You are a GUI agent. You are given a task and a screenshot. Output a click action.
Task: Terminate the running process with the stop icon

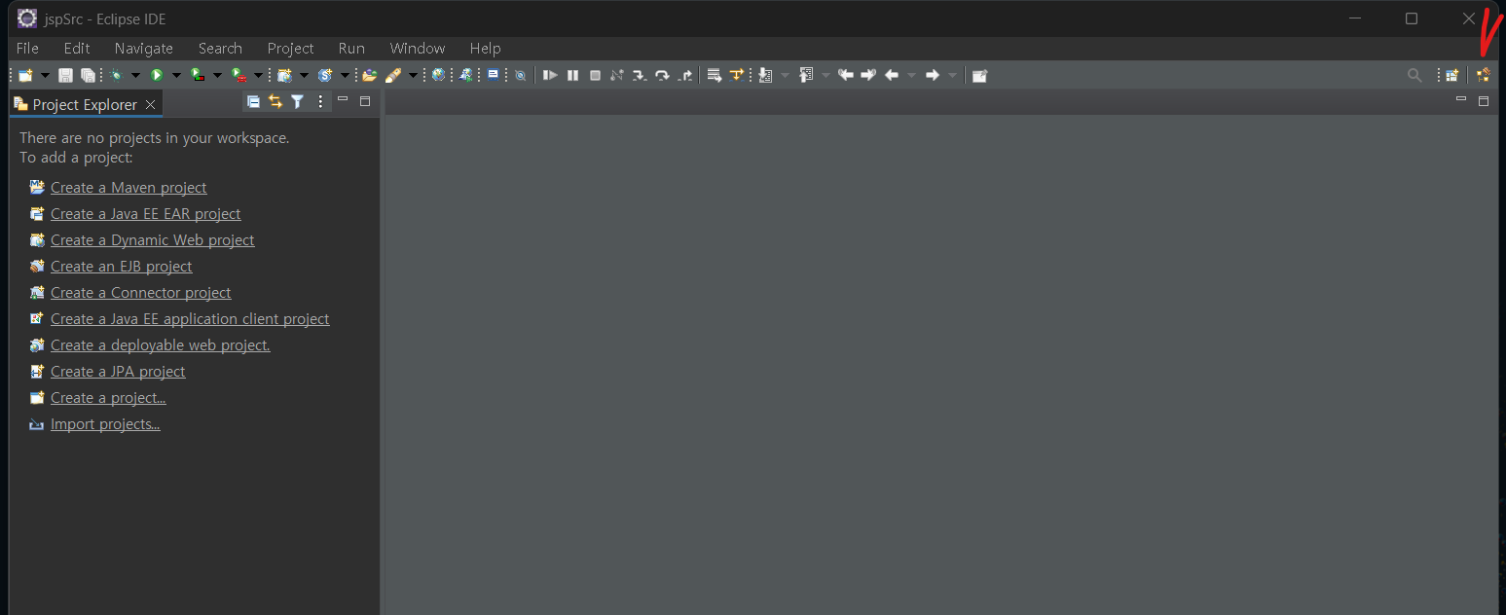[x=595, y=75]
